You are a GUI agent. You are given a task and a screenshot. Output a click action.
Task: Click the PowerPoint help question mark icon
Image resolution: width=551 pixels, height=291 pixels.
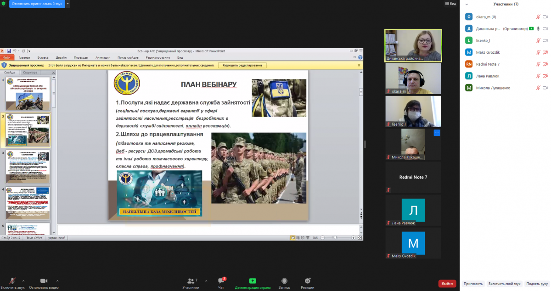[x=360, y=57]
